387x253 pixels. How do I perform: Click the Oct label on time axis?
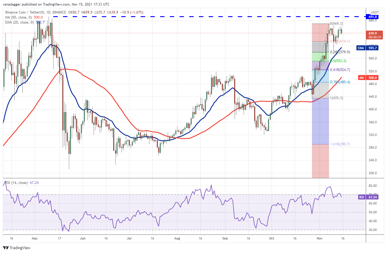click(x=271, y=238)
